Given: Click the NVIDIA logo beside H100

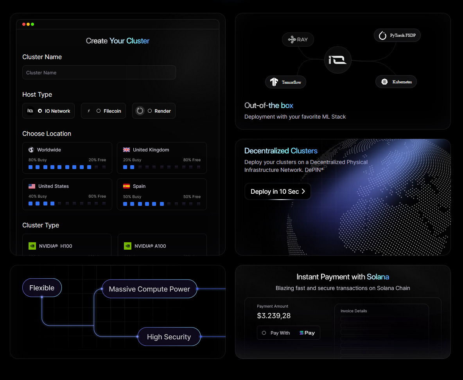Looking at the screenshot, I should click(x=32, y=246).
